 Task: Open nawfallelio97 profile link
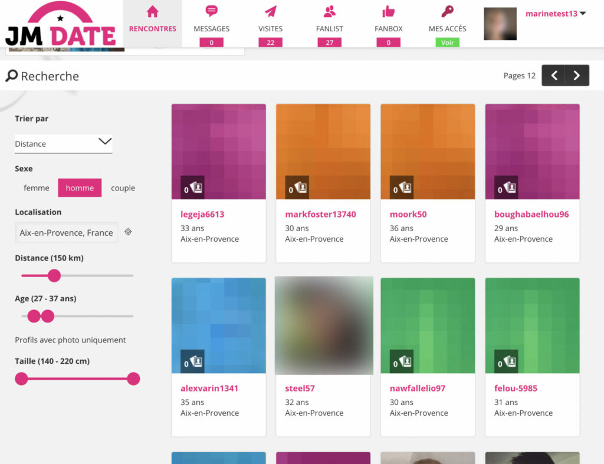point(417,388)
